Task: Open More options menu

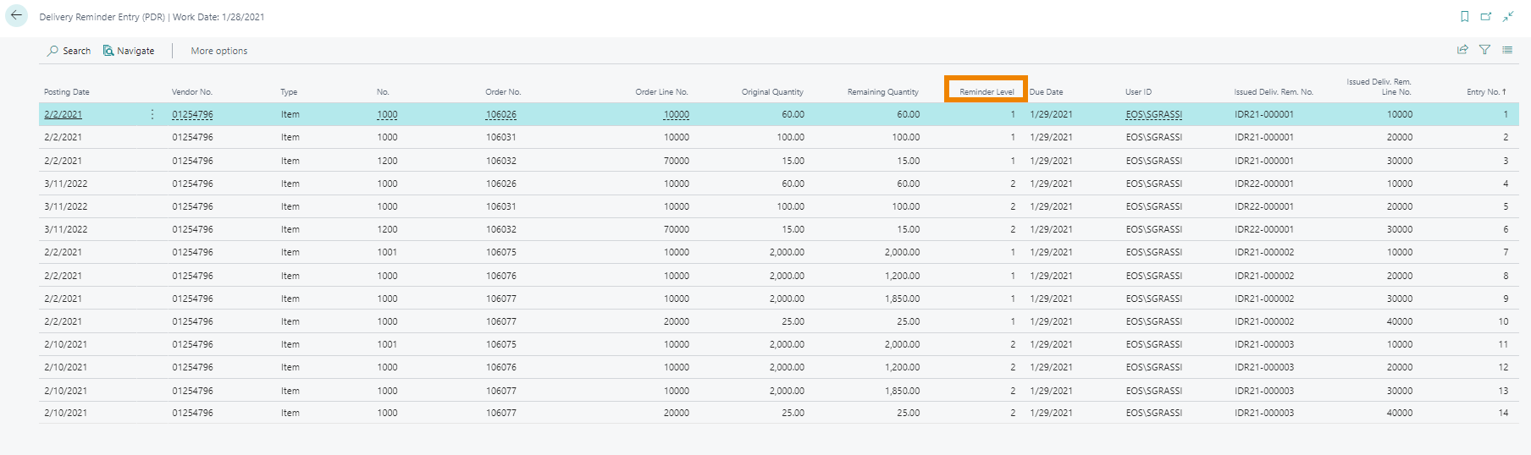Action: (219, 51)
